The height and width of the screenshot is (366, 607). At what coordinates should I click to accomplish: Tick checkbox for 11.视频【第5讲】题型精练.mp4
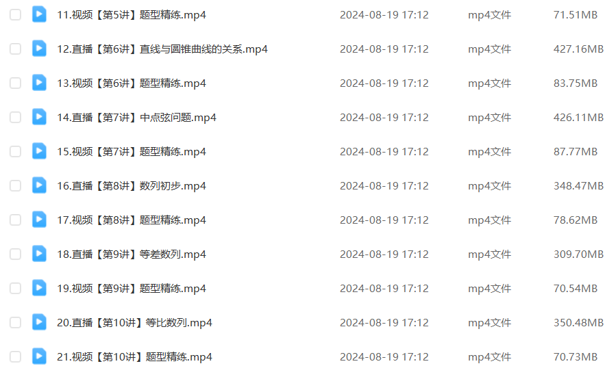[x=16, y=14]
